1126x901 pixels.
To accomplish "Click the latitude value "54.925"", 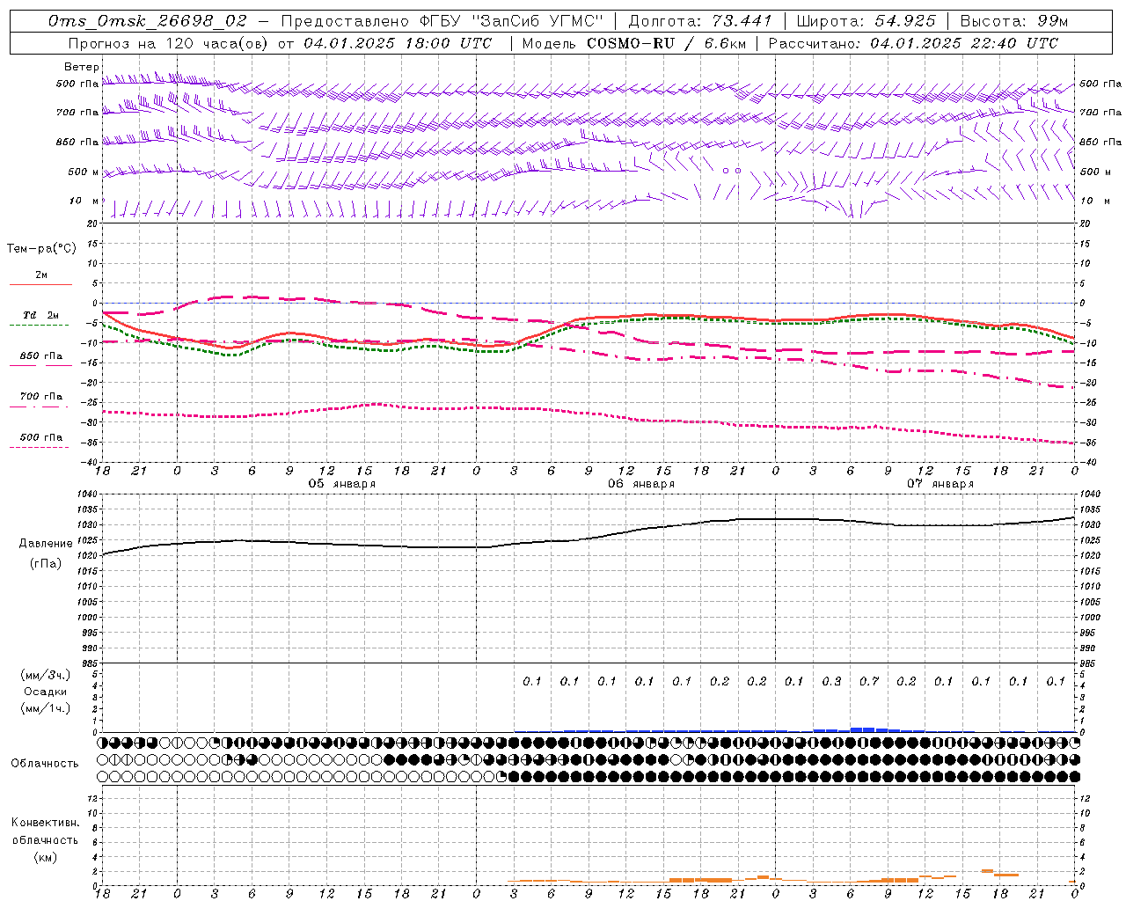I will (906, 21).
